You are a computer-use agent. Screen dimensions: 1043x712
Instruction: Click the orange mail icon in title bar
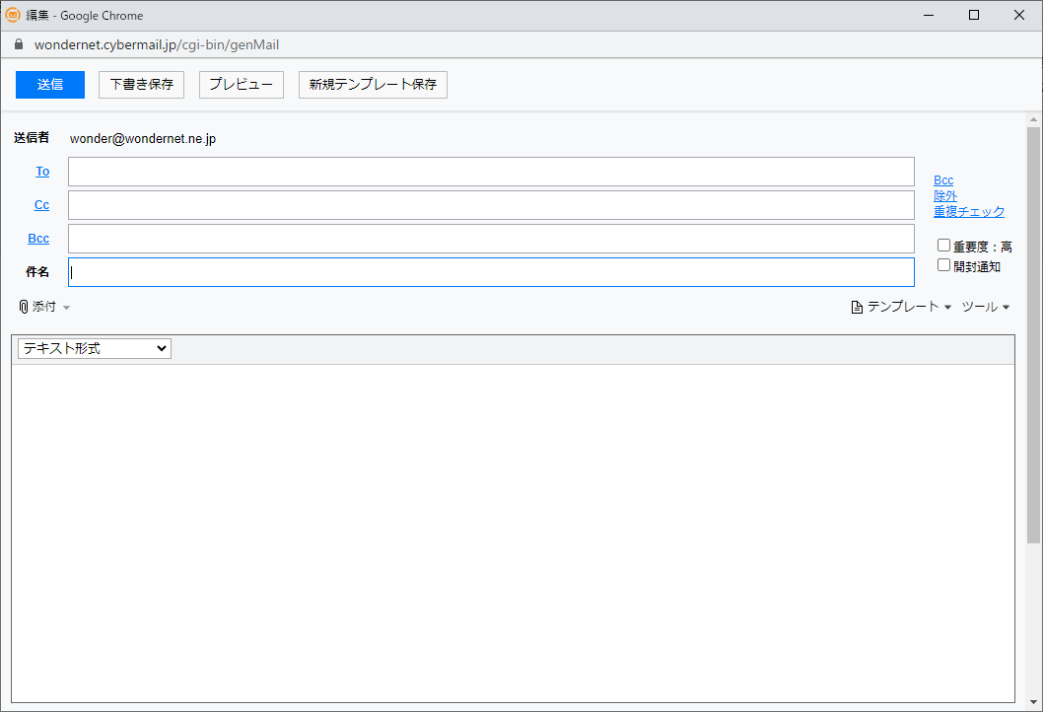click(12, 15)
